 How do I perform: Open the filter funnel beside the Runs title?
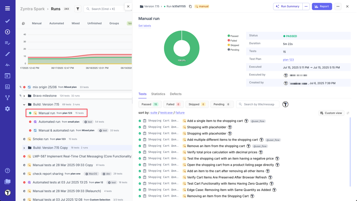(x=78, y=9)
